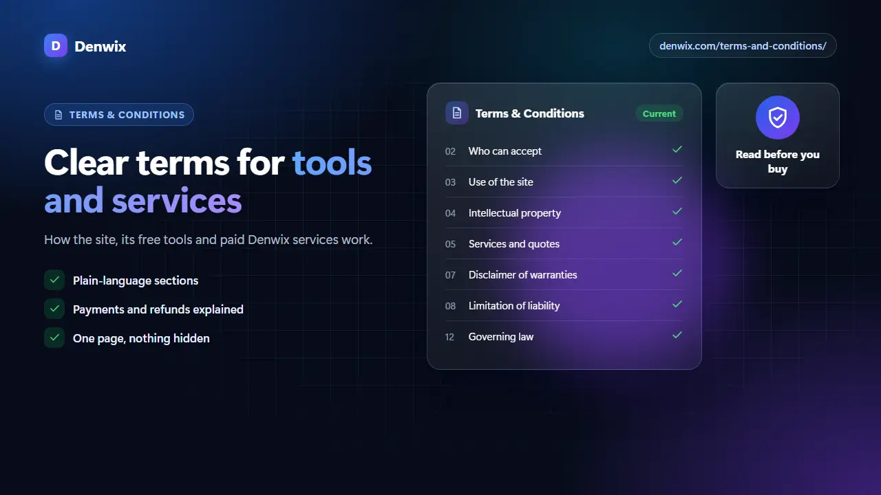Image resolution: width=881 pixels, height=495 pixels.
Task: Click section number "07"
Action: [451, 275]
